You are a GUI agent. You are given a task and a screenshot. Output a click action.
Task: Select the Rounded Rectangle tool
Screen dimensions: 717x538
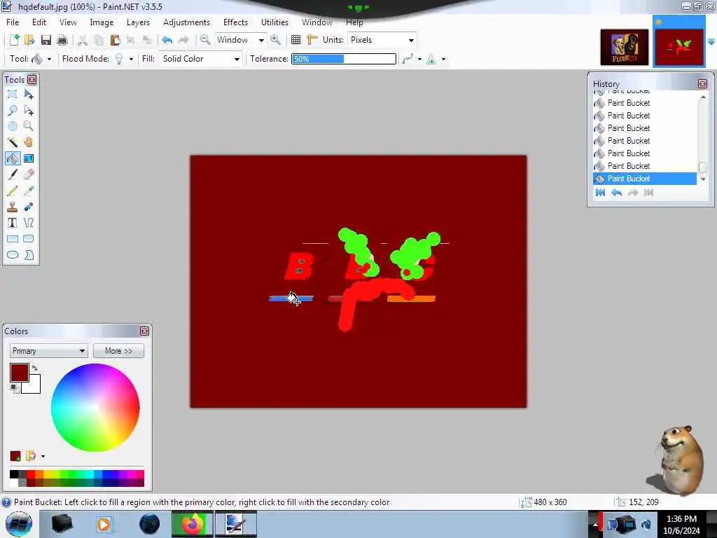point(28,239)
